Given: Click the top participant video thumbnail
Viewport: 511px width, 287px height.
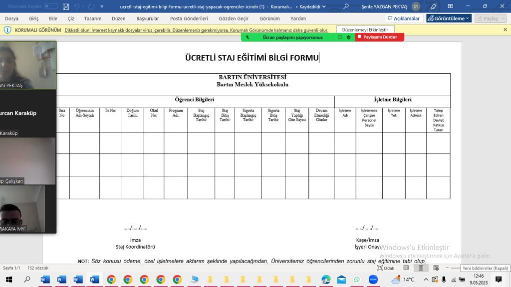Looking at the screenshot, I should click(28, 65).
